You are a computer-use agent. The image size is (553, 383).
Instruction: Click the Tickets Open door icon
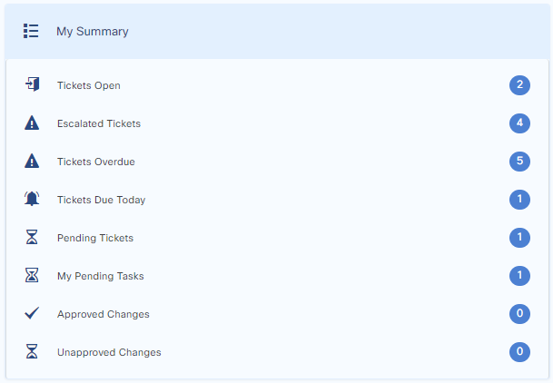[32, 85]
